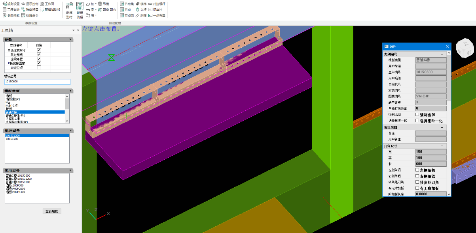Click the 重新加载 reload button
The height and width of the screenshot is (233, 476).
(52, 211)
